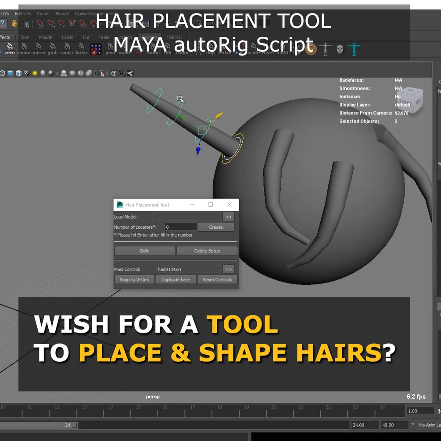The image size is (441, 441).
Task: Enable snap to points magnet icon
Action: click(x=61, y=24)
